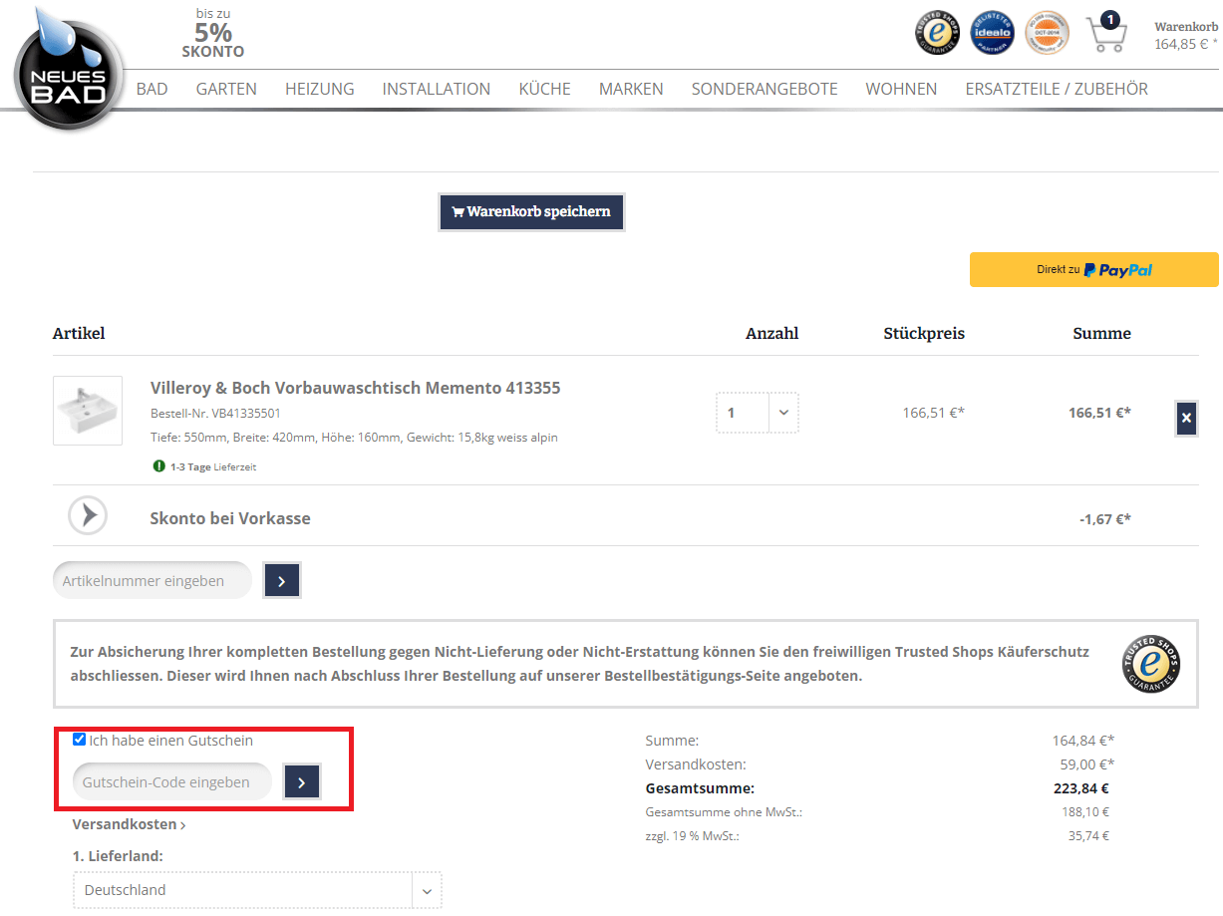1223x916 pixels.
Task: Untick 'Ich habe einen Gutschein' checkbox
Action: tap(80, 740)
